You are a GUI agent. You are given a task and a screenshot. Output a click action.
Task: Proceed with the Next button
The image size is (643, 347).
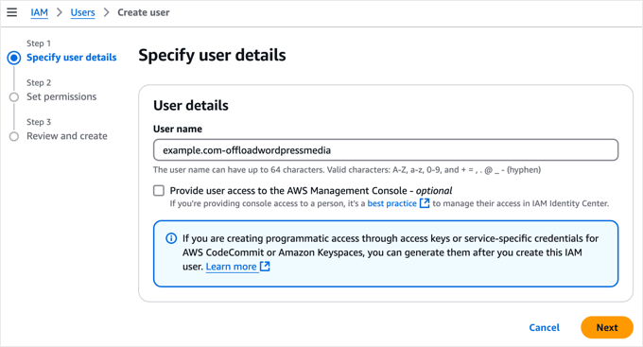(607, 327)
